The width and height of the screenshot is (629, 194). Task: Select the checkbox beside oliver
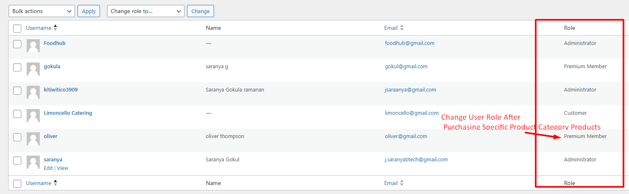17,137
